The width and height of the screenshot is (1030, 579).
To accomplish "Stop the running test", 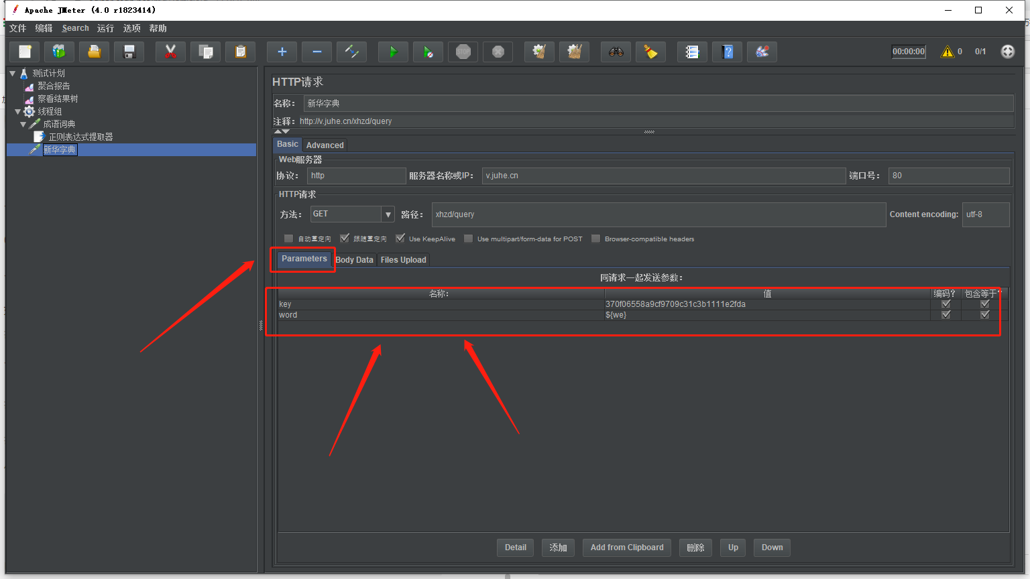I will (463, 52).
